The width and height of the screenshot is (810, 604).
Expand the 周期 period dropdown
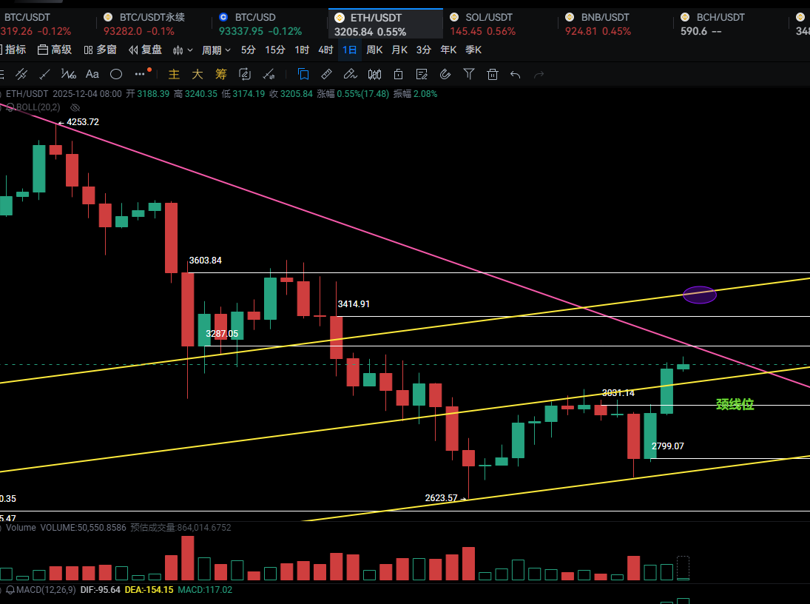pyautogui.click(x=216, y=50)
